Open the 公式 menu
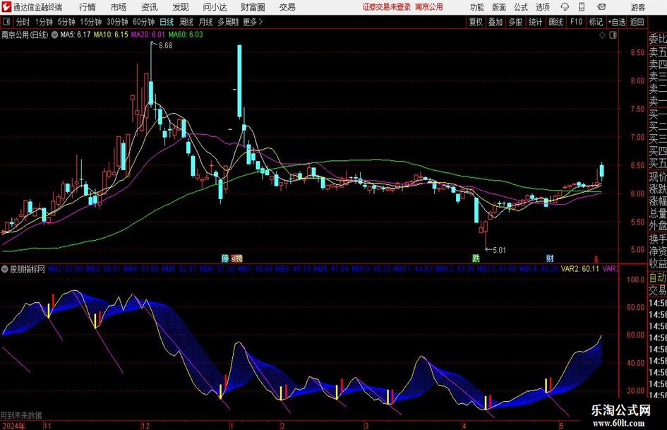The width and height of the screenshot is (667, 430). 520,7
